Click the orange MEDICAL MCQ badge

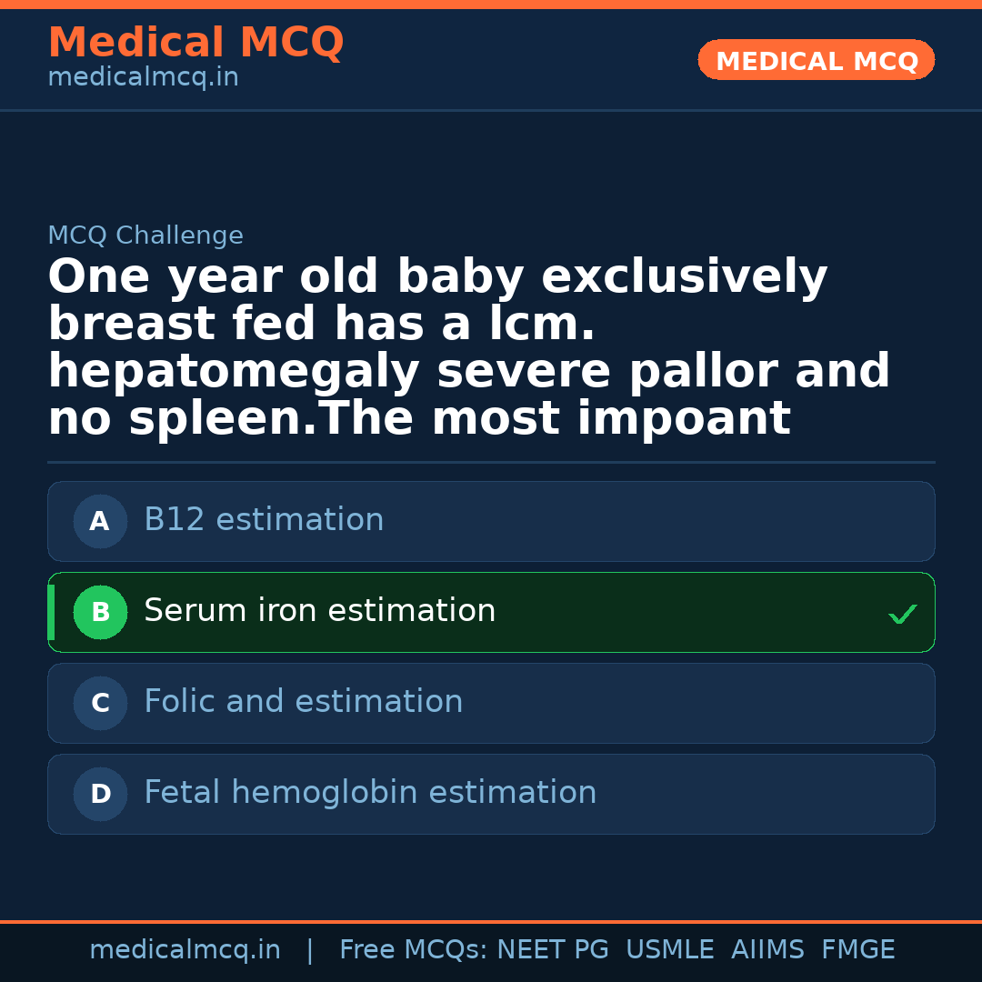pyautogui.click(x=816, y=60)
